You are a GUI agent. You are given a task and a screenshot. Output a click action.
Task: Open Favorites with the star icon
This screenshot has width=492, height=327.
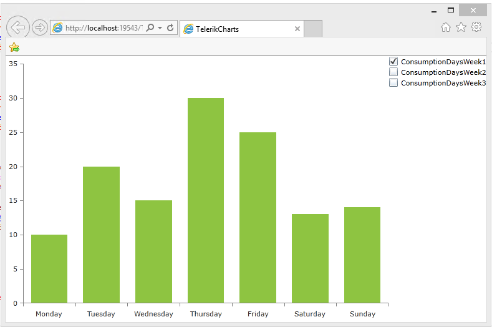click(461, 27)
